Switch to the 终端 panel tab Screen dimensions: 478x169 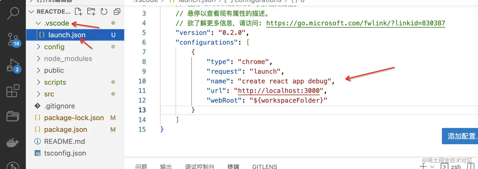(x=233, y=166)
